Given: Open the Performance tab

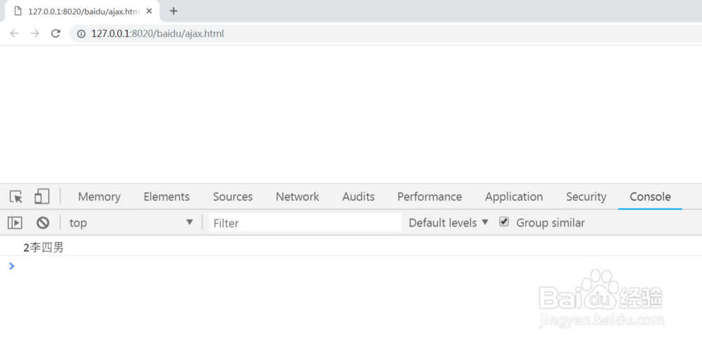Looking at the screenshot, I should [430, 197].
